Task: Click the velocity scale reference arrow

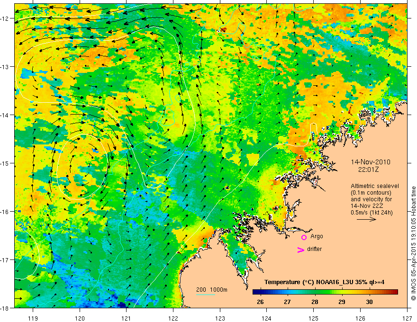Action: click(366, 219)
